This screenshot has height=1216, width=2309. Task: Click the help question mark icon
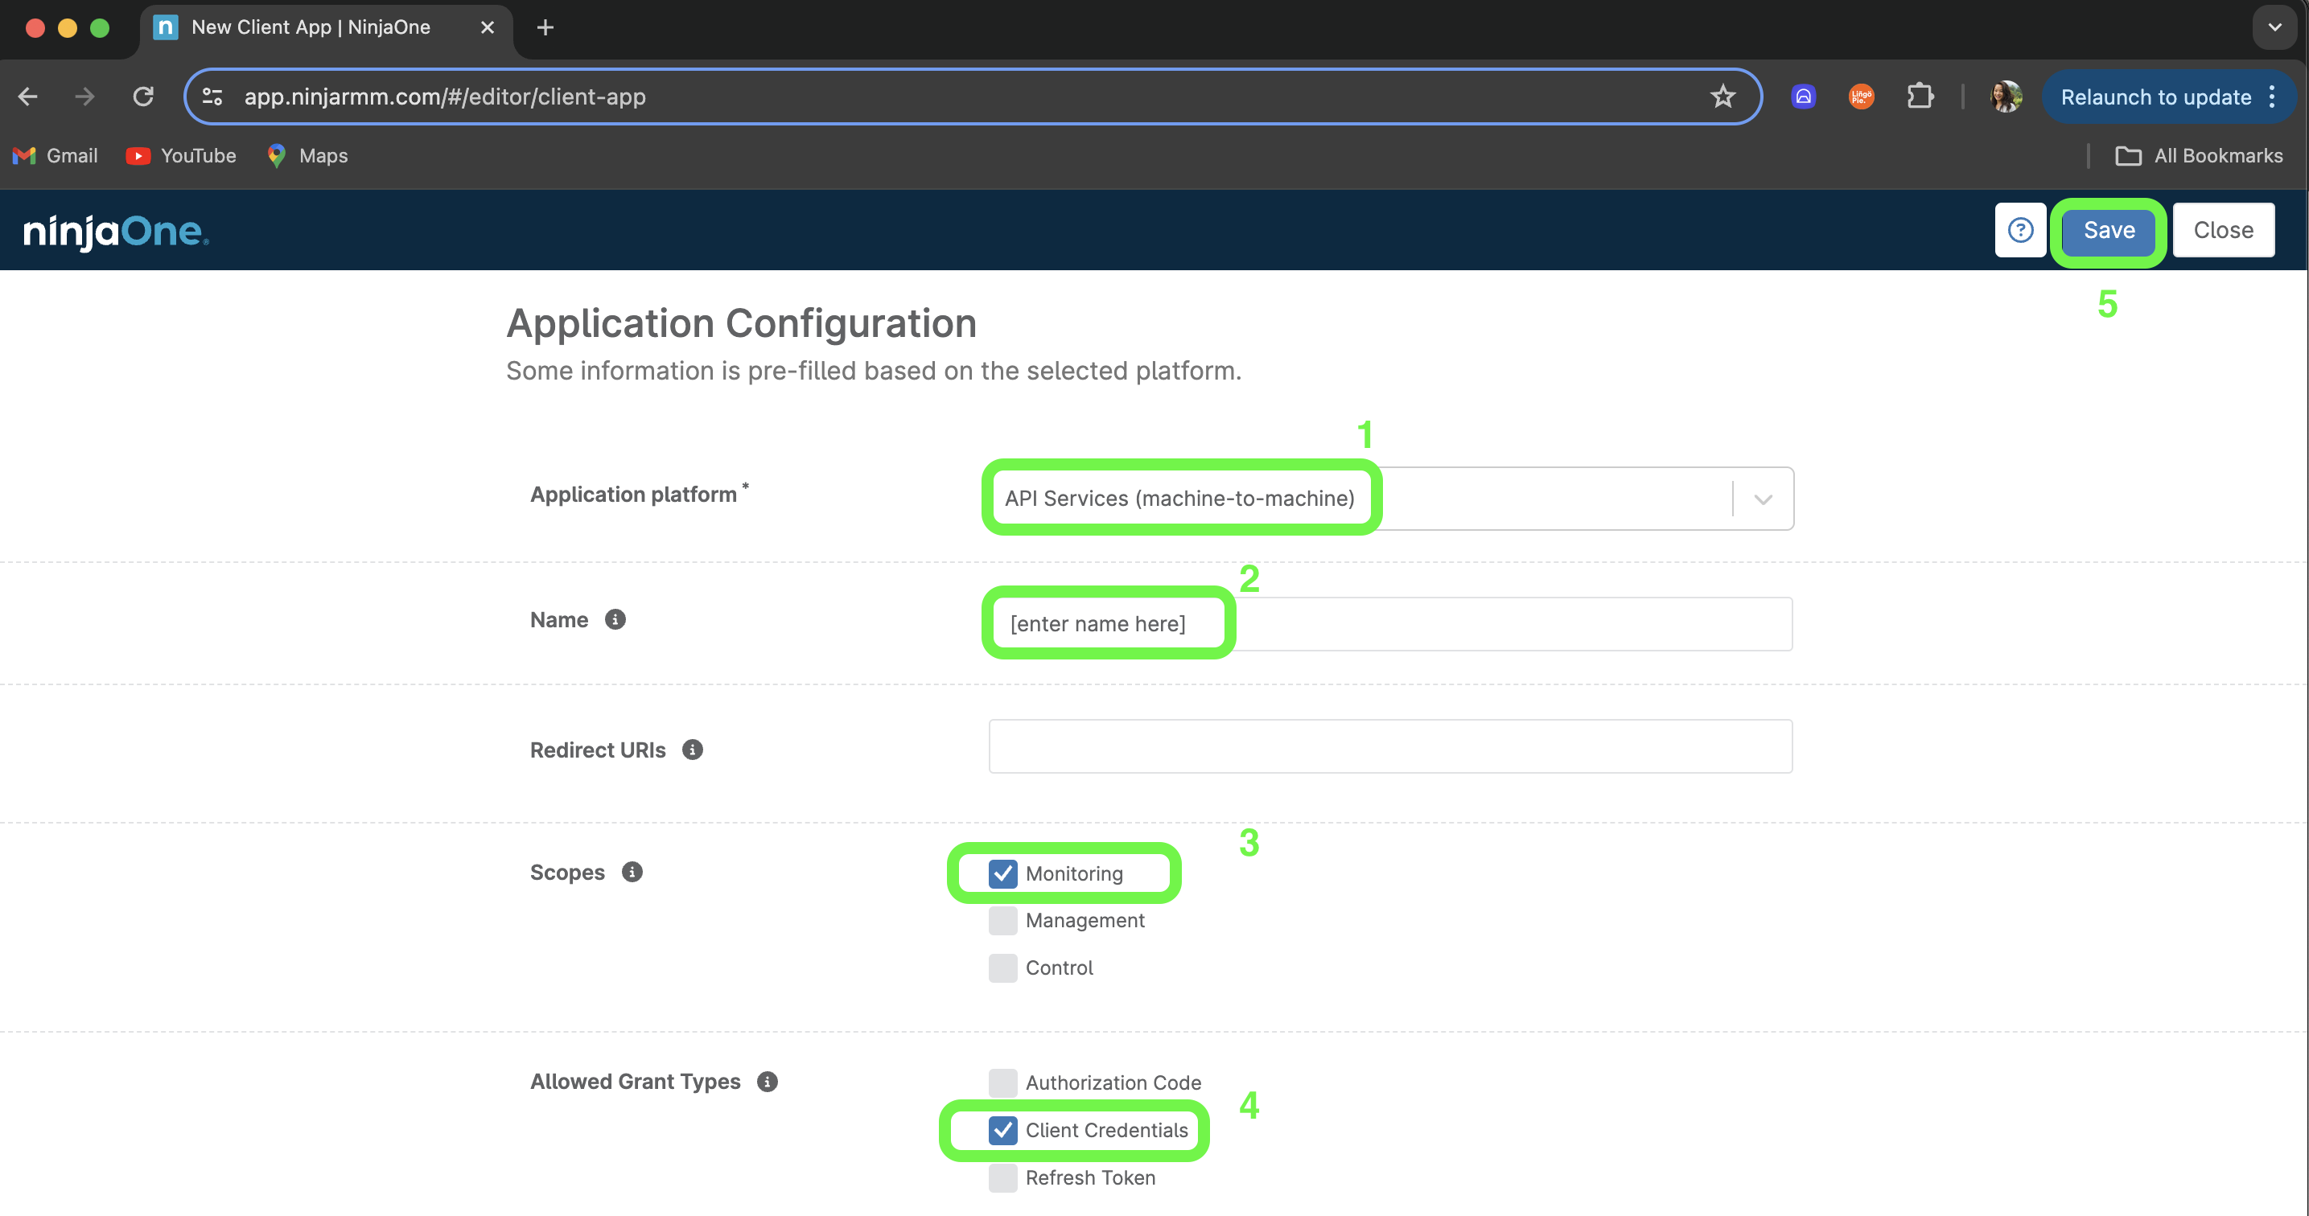click(x=2020, y=230)
